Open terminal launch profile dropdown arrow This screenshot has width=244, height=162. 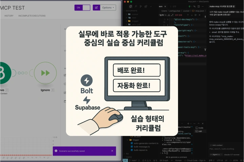[191, 124]
